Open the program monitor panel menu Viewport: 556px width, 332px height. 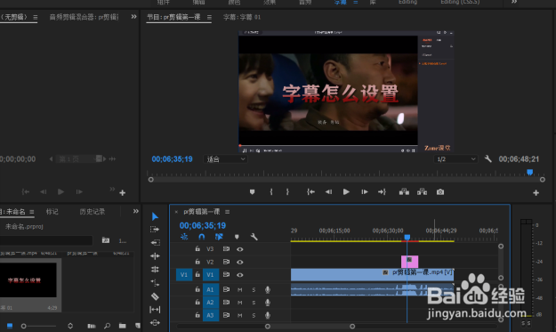209,17
